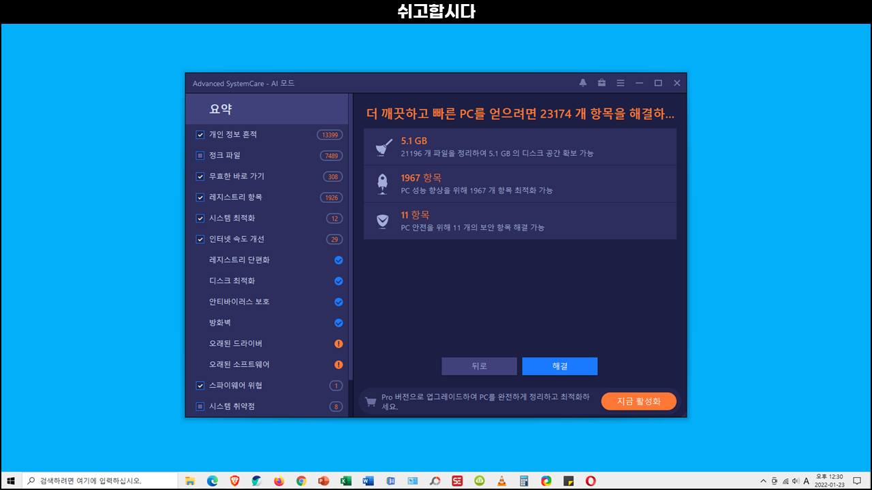The height and width of the screenshot is (490, 872).
Task: Open the 5.1 GB disk cleanup result
Action: 520,147
